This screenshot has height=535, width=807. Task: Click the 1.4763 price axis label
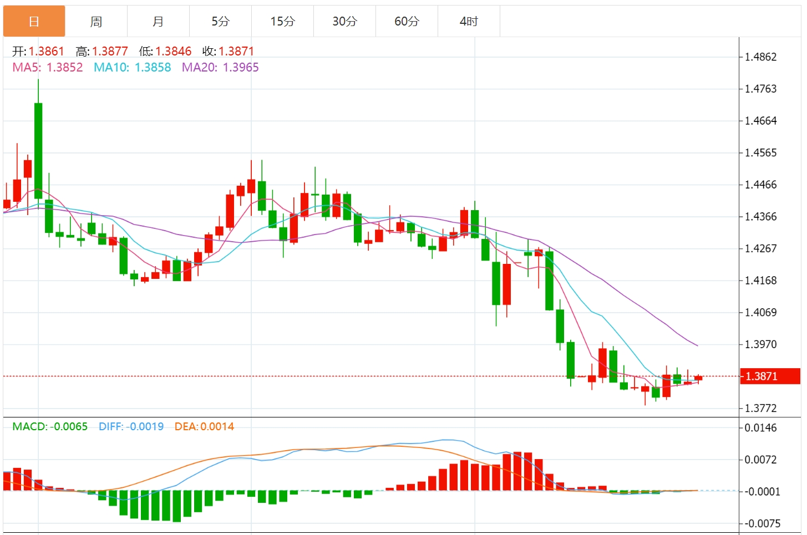coord(761,89)
